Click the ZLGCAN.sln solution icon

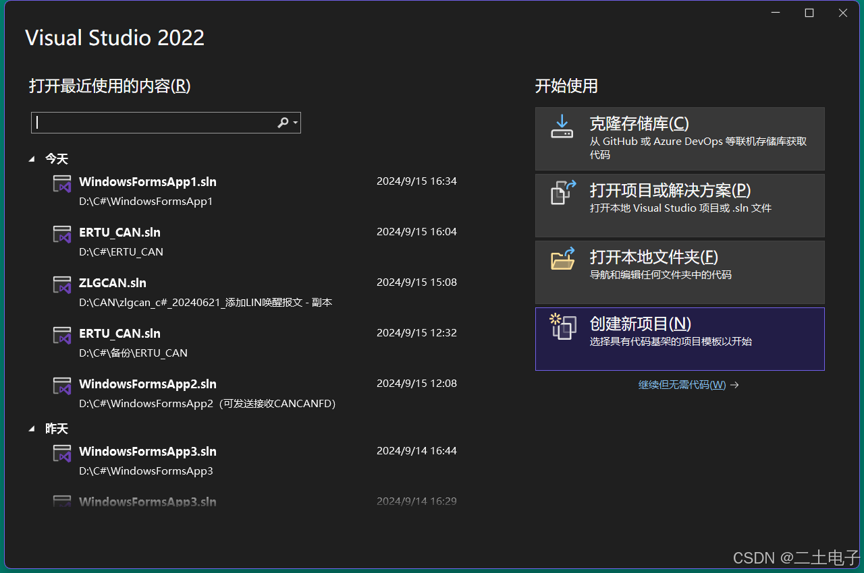[62, 285]
